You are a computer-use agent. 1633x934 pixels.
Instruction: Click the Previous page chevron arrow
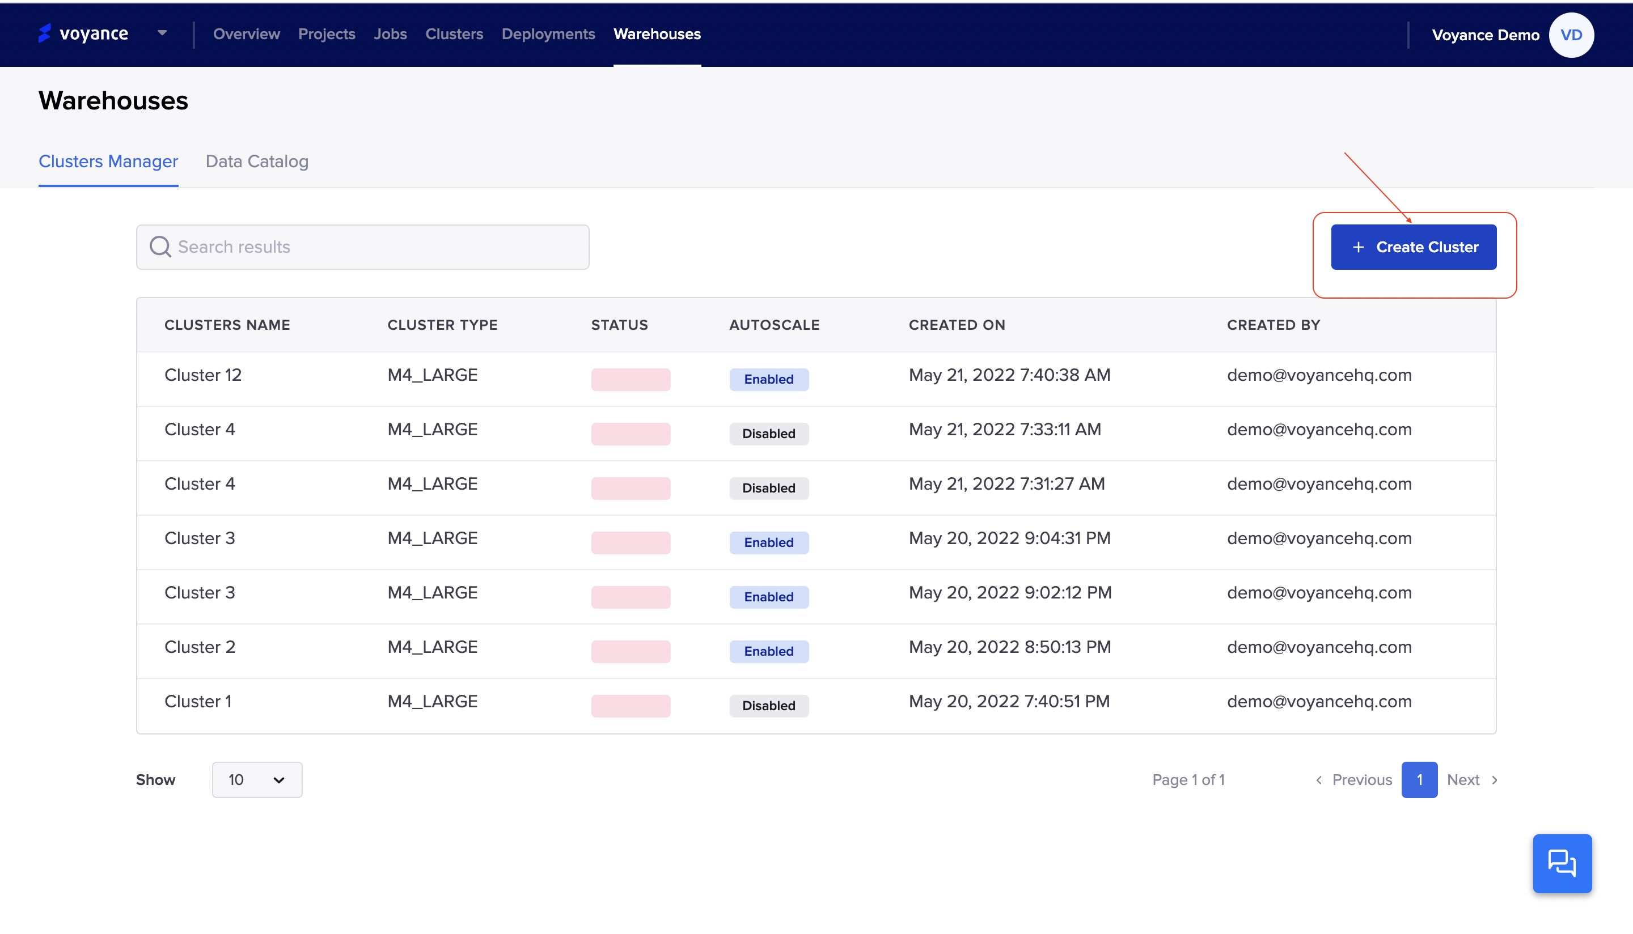[1319, 780]
